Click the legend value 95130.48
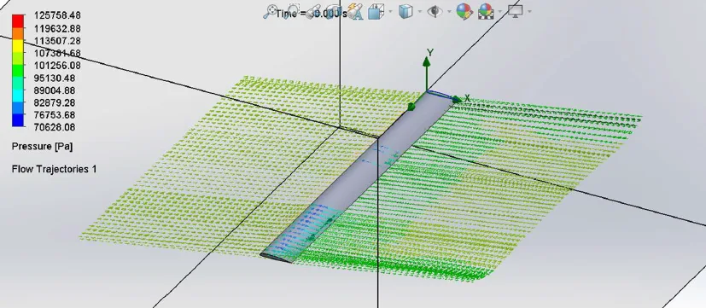This screenshot has height=308, width=706. point(54,78)
